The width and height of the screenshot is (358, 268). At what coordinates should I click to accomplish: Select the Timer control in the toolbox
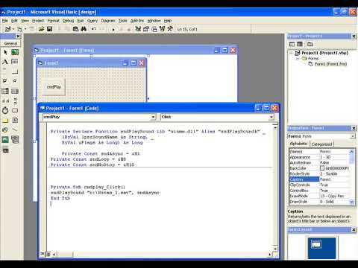[x=5, y=110]
